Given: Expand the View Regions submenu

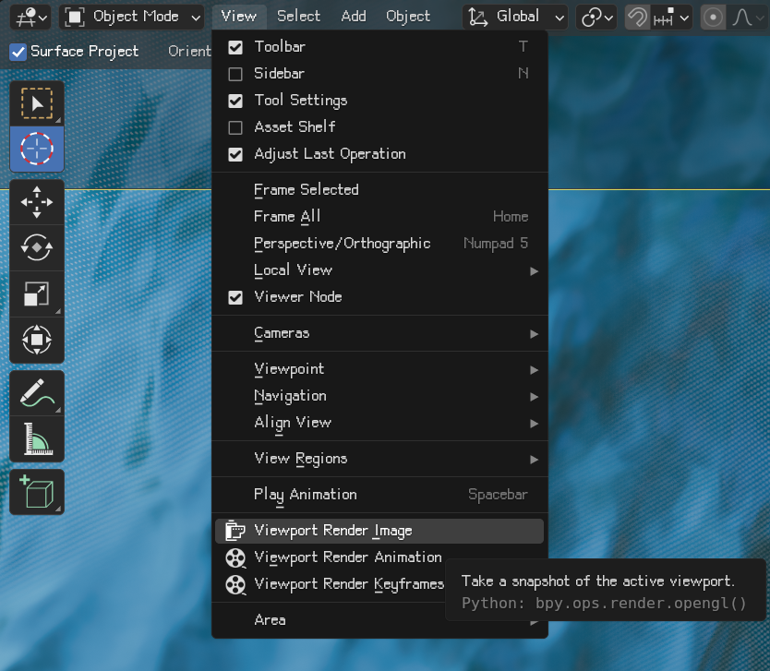Looking at the screenshot, I should point(379,459).
